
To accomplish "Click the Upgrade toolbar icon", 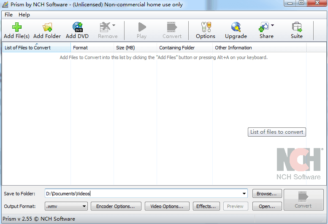I will [x=236, y=27].
